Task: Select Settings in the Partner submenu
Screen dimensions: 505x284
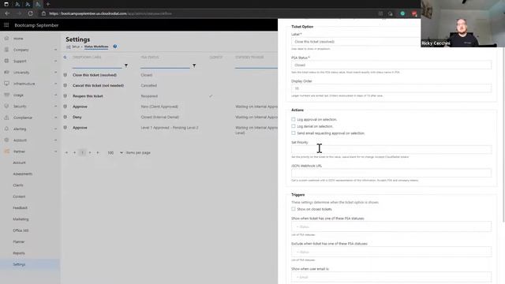Action: point(19,264)
